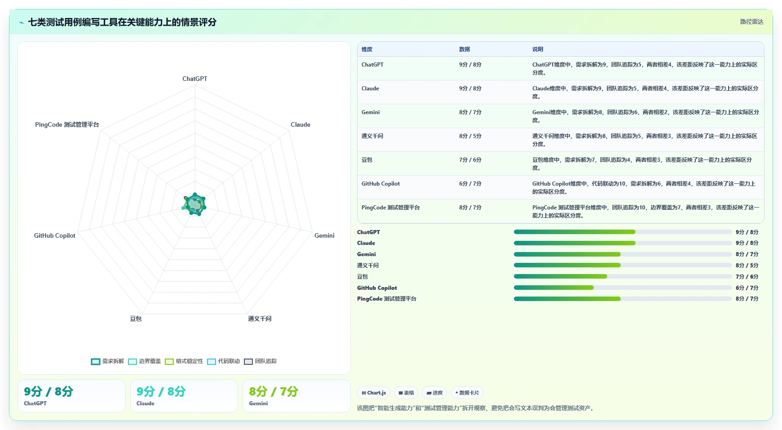The width and height of the screenshot is (782, 430).
Task: Click the 8分 / 5分 value beside 通义千问 bar
Action: click(747, 266)
